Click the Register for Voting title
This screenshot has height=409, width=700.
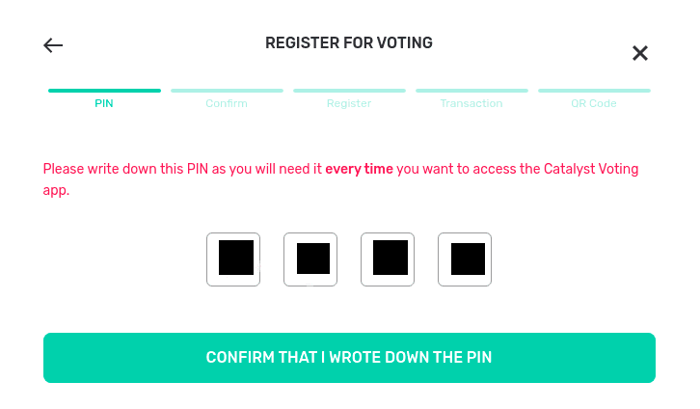349,43
